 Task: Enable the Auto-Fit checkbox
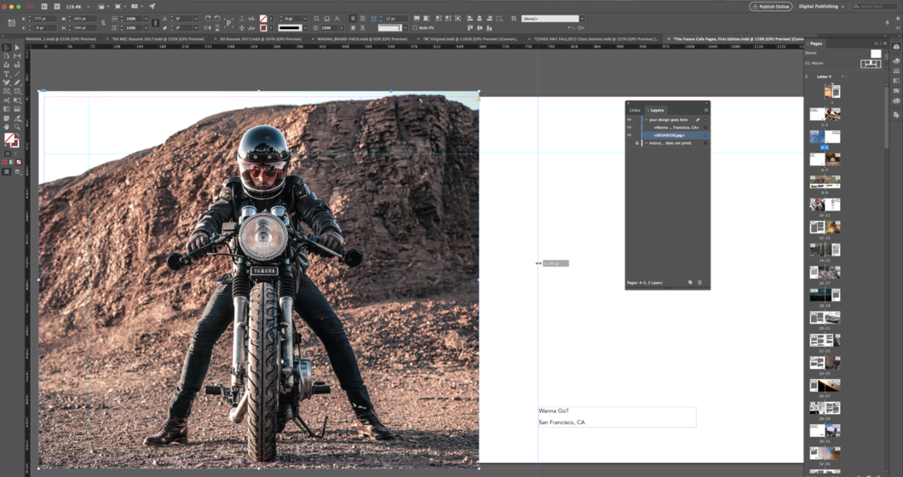point(416,28)
